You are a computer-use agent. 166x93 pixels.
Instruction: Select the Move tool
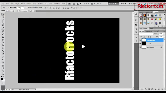[x=3, y=14]
